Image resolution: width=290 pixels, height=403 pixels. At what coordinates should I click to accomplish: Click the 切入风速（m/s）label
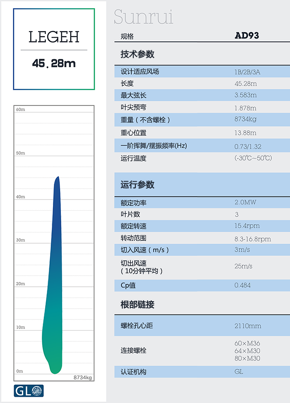145,250
